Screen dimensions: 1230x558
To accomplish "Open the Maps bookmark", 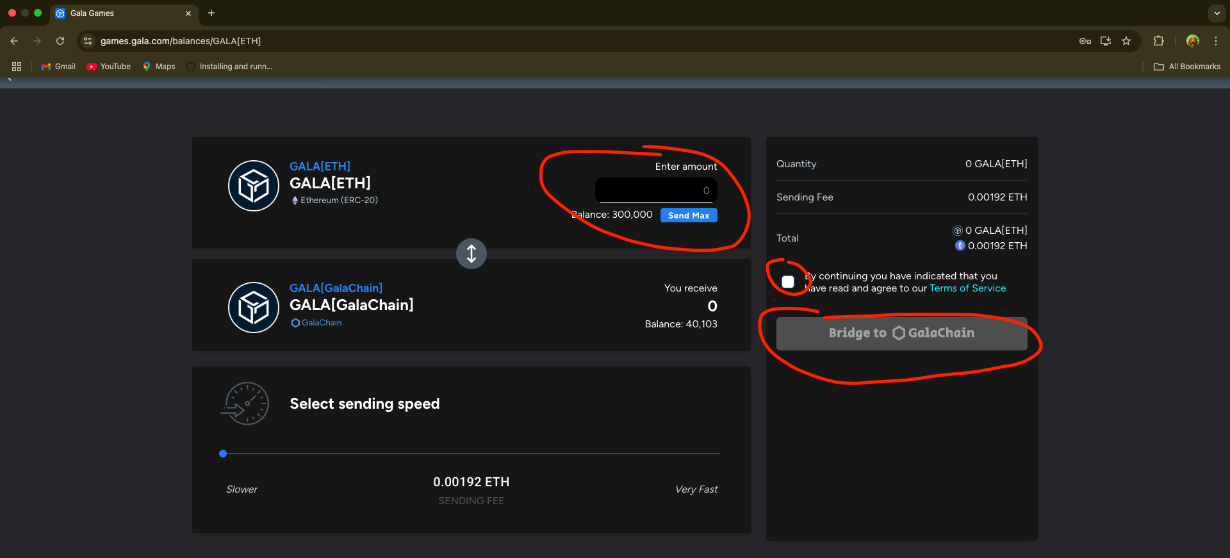I will tap(159, 67).
